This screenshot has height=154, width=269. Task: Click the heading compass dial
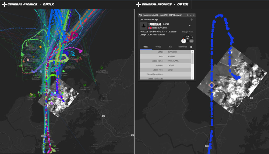coord(183,41)
